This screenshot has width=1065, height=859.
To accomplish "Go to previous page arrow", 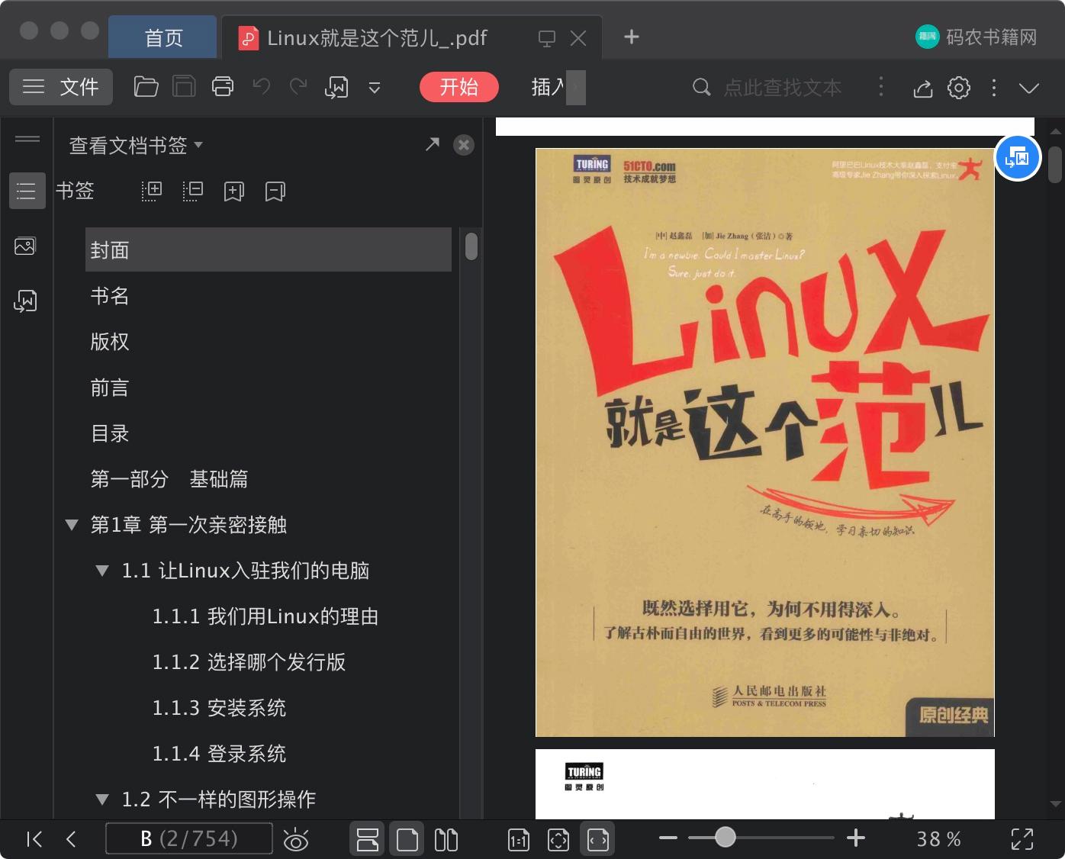I will click(x=71, y=839).
